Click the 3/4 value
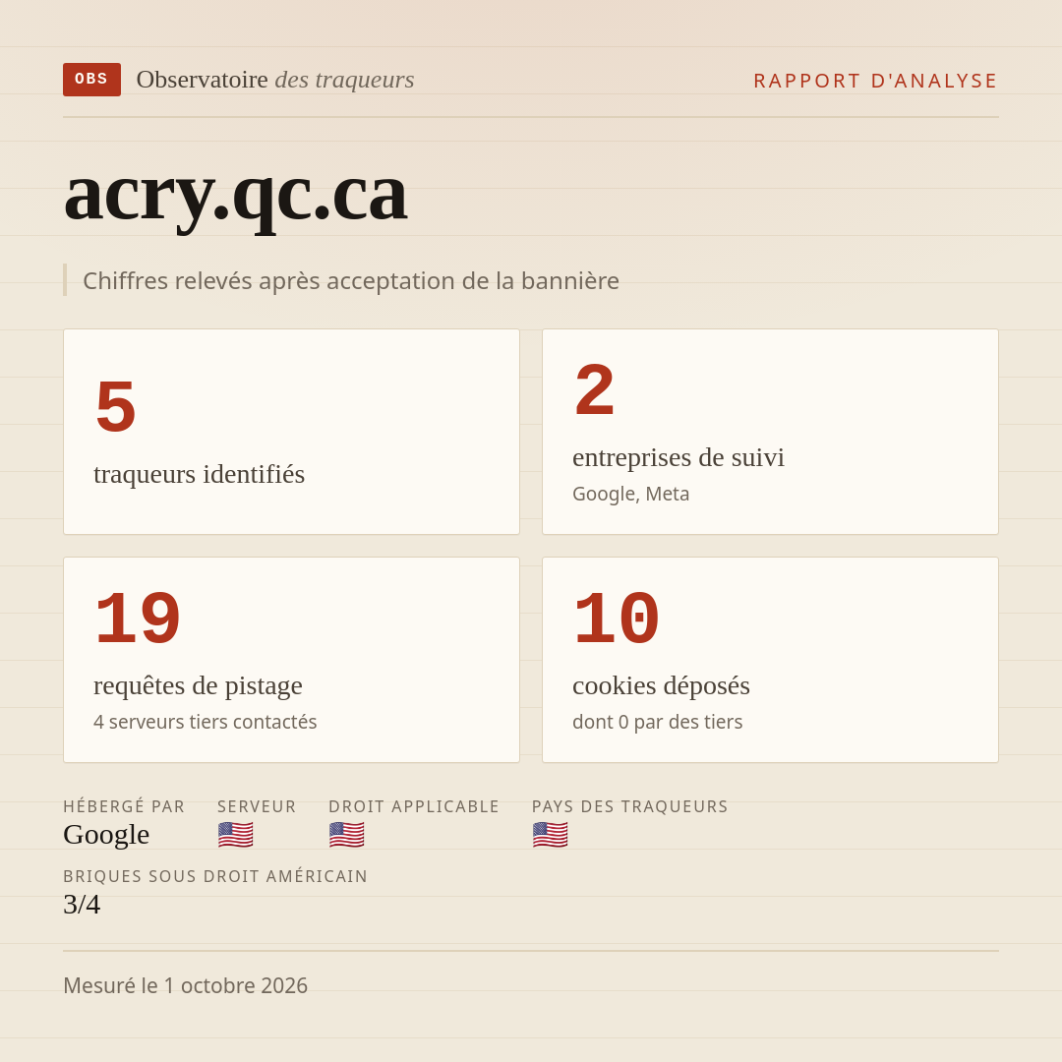The height and width of the screenshot is (1062, 1062). point(82,905)
